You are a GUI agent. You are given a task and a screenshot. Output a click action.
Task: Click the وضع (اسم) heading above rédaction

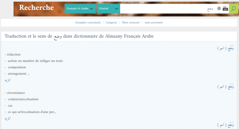pyautogui.click(x=225, y=48)
